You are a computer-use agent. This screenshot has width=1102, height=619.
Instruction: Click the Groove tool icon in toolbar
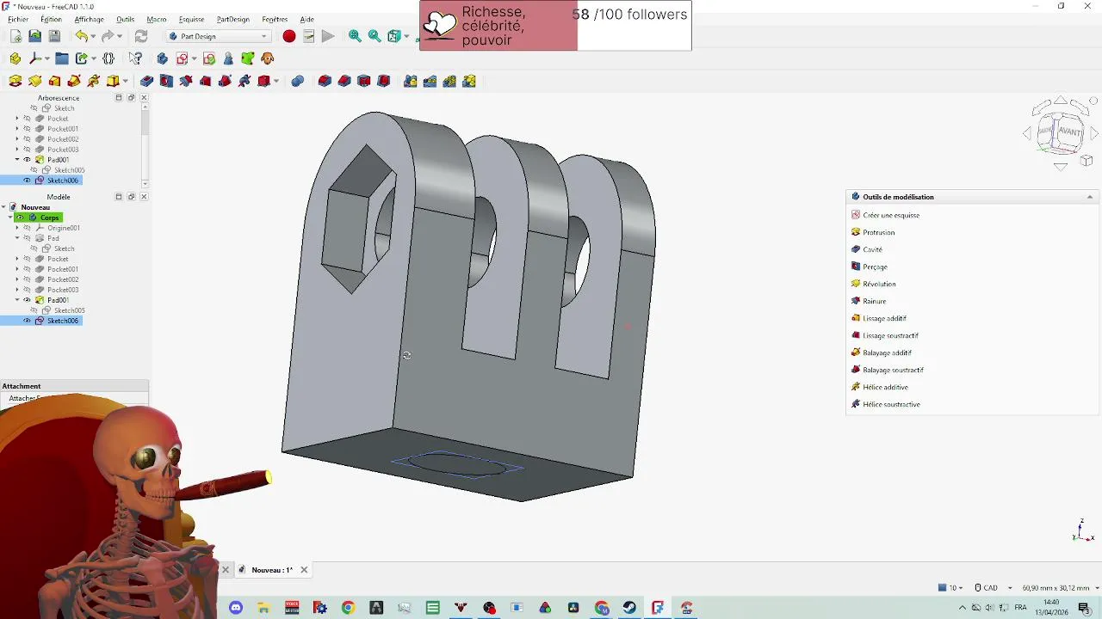click(186, 81)
